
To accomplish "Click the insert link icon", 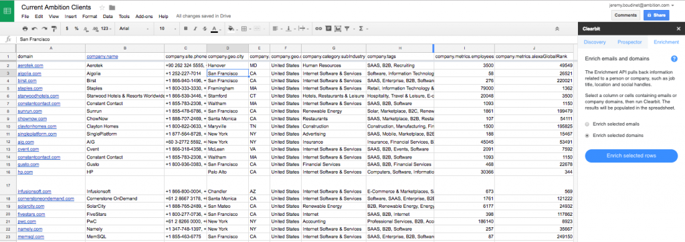I will 318,29.
